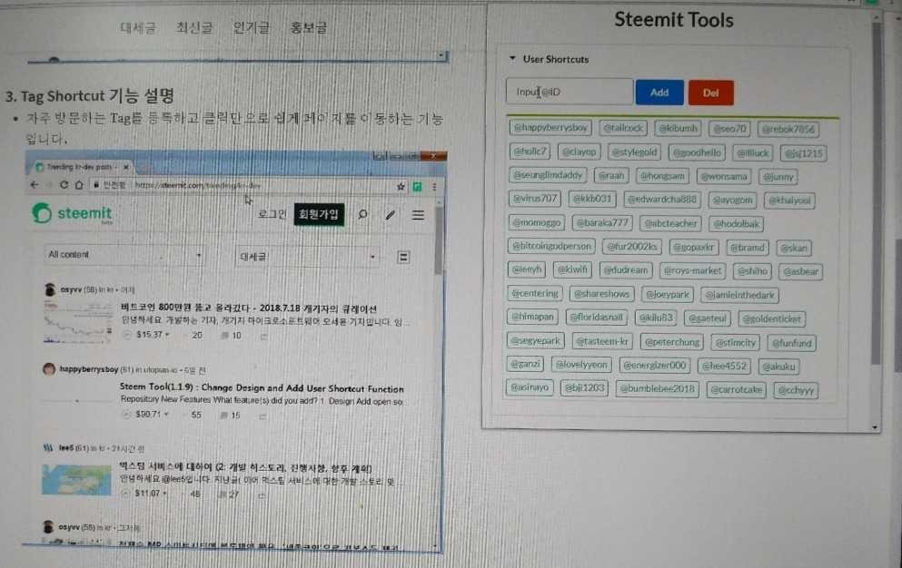This screenshot has height=568, width=902.
Task: Click the pencil write-post icon
Action: click(391, 215)
